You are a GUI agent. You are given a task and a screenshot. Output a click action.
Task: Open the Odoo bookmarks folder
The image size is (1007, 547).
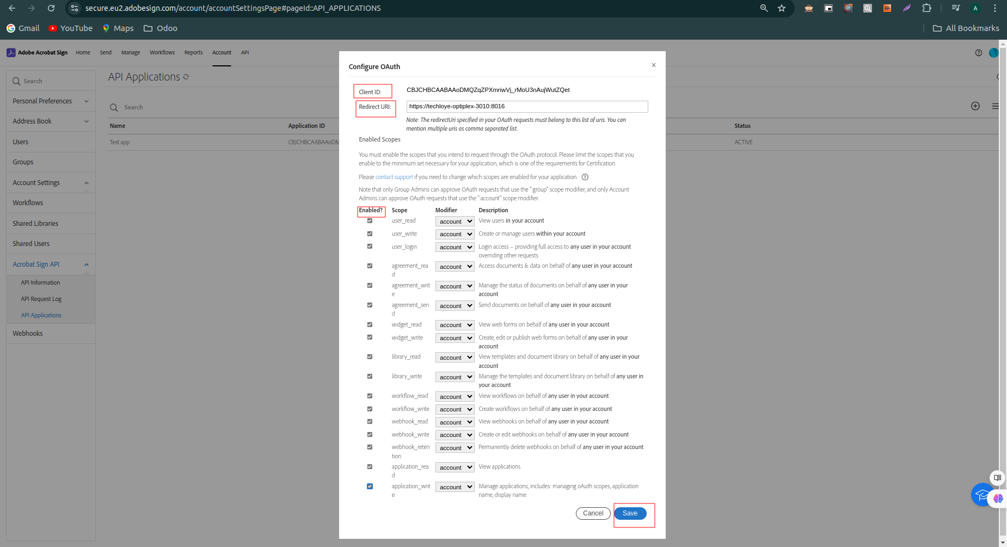[161, 28]
